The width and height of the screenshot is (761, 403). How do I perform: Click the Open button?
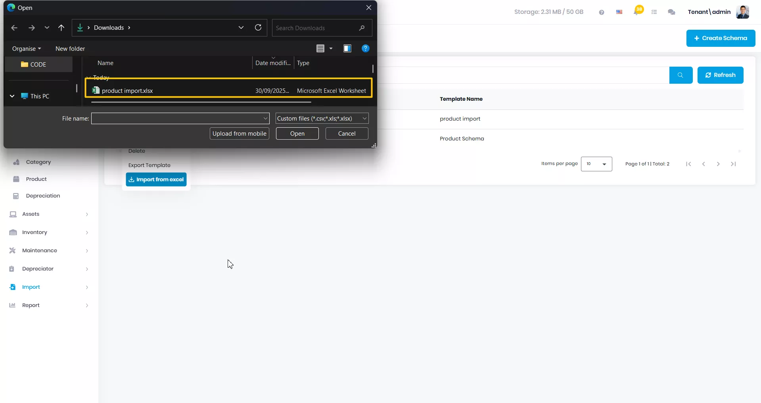click(x=297, y=133)
